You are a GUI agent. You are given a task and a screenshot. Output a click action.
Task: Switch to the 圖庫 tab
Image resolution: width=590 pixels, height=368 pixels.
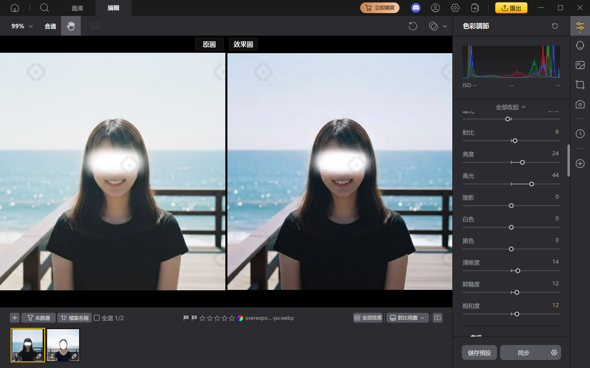(77, 8)
